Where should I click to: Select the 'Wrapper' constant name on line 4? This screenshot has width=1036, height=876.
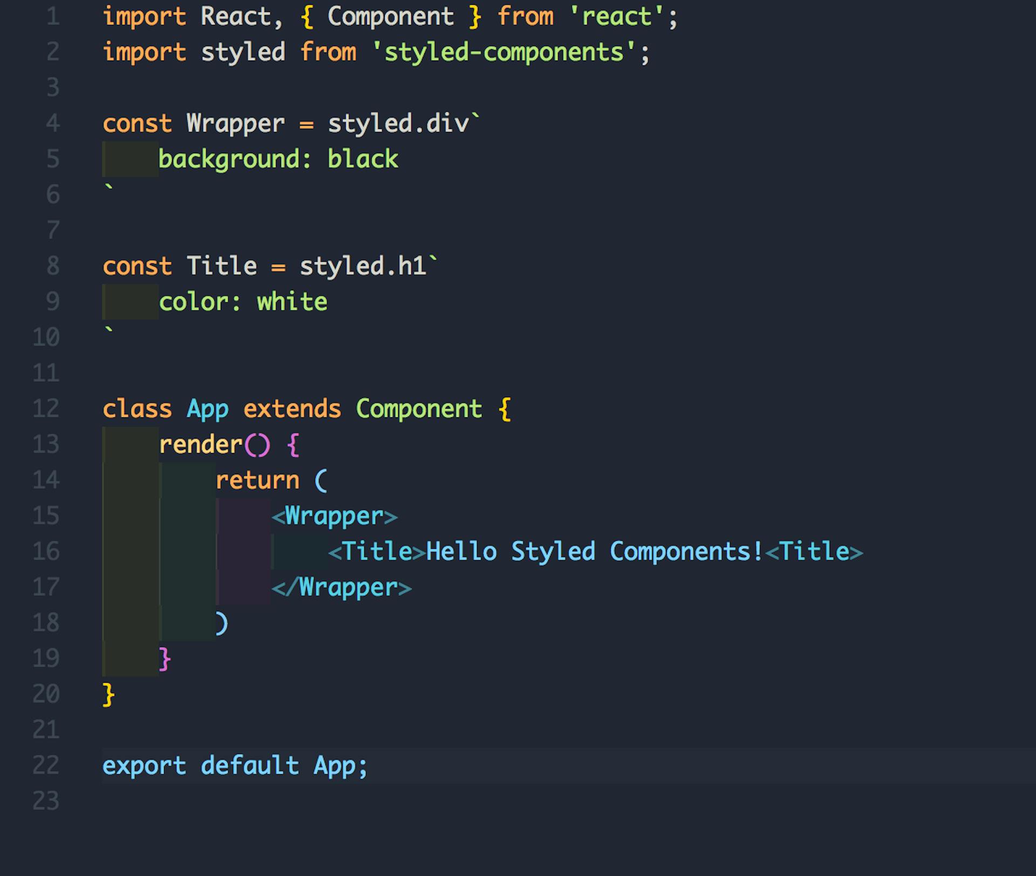(x=235, y=123)
